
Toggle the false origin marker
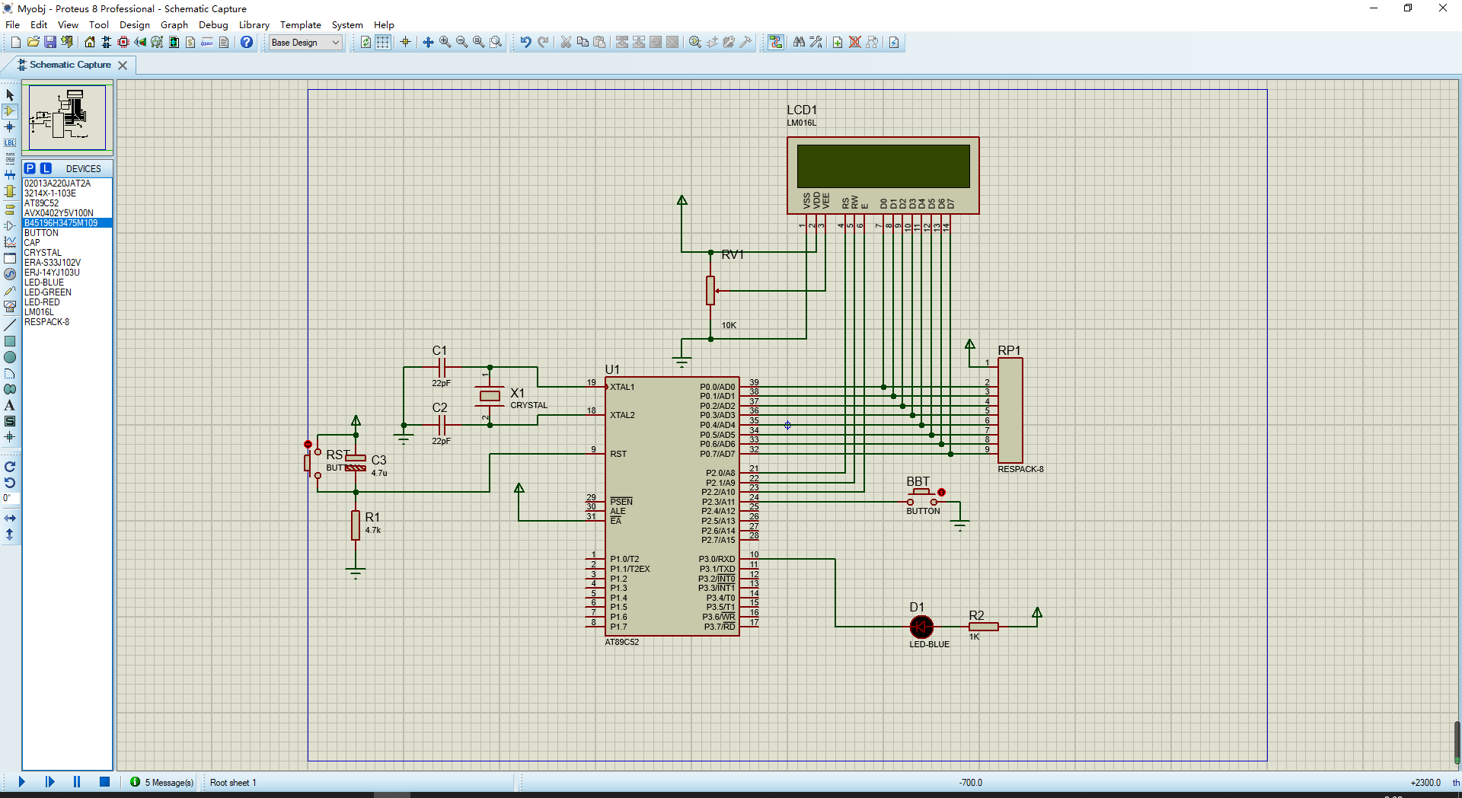click(405, 43)
